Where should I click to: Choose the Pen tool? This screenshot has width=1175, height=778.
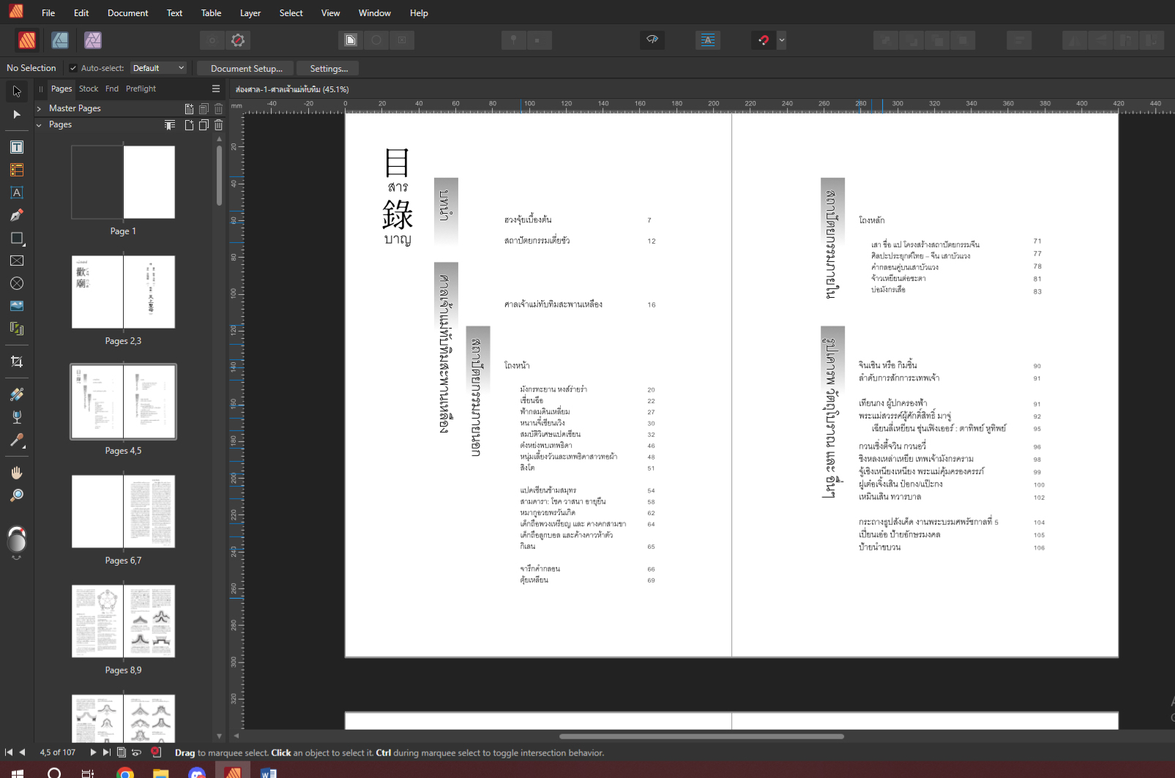coord(16,215)
